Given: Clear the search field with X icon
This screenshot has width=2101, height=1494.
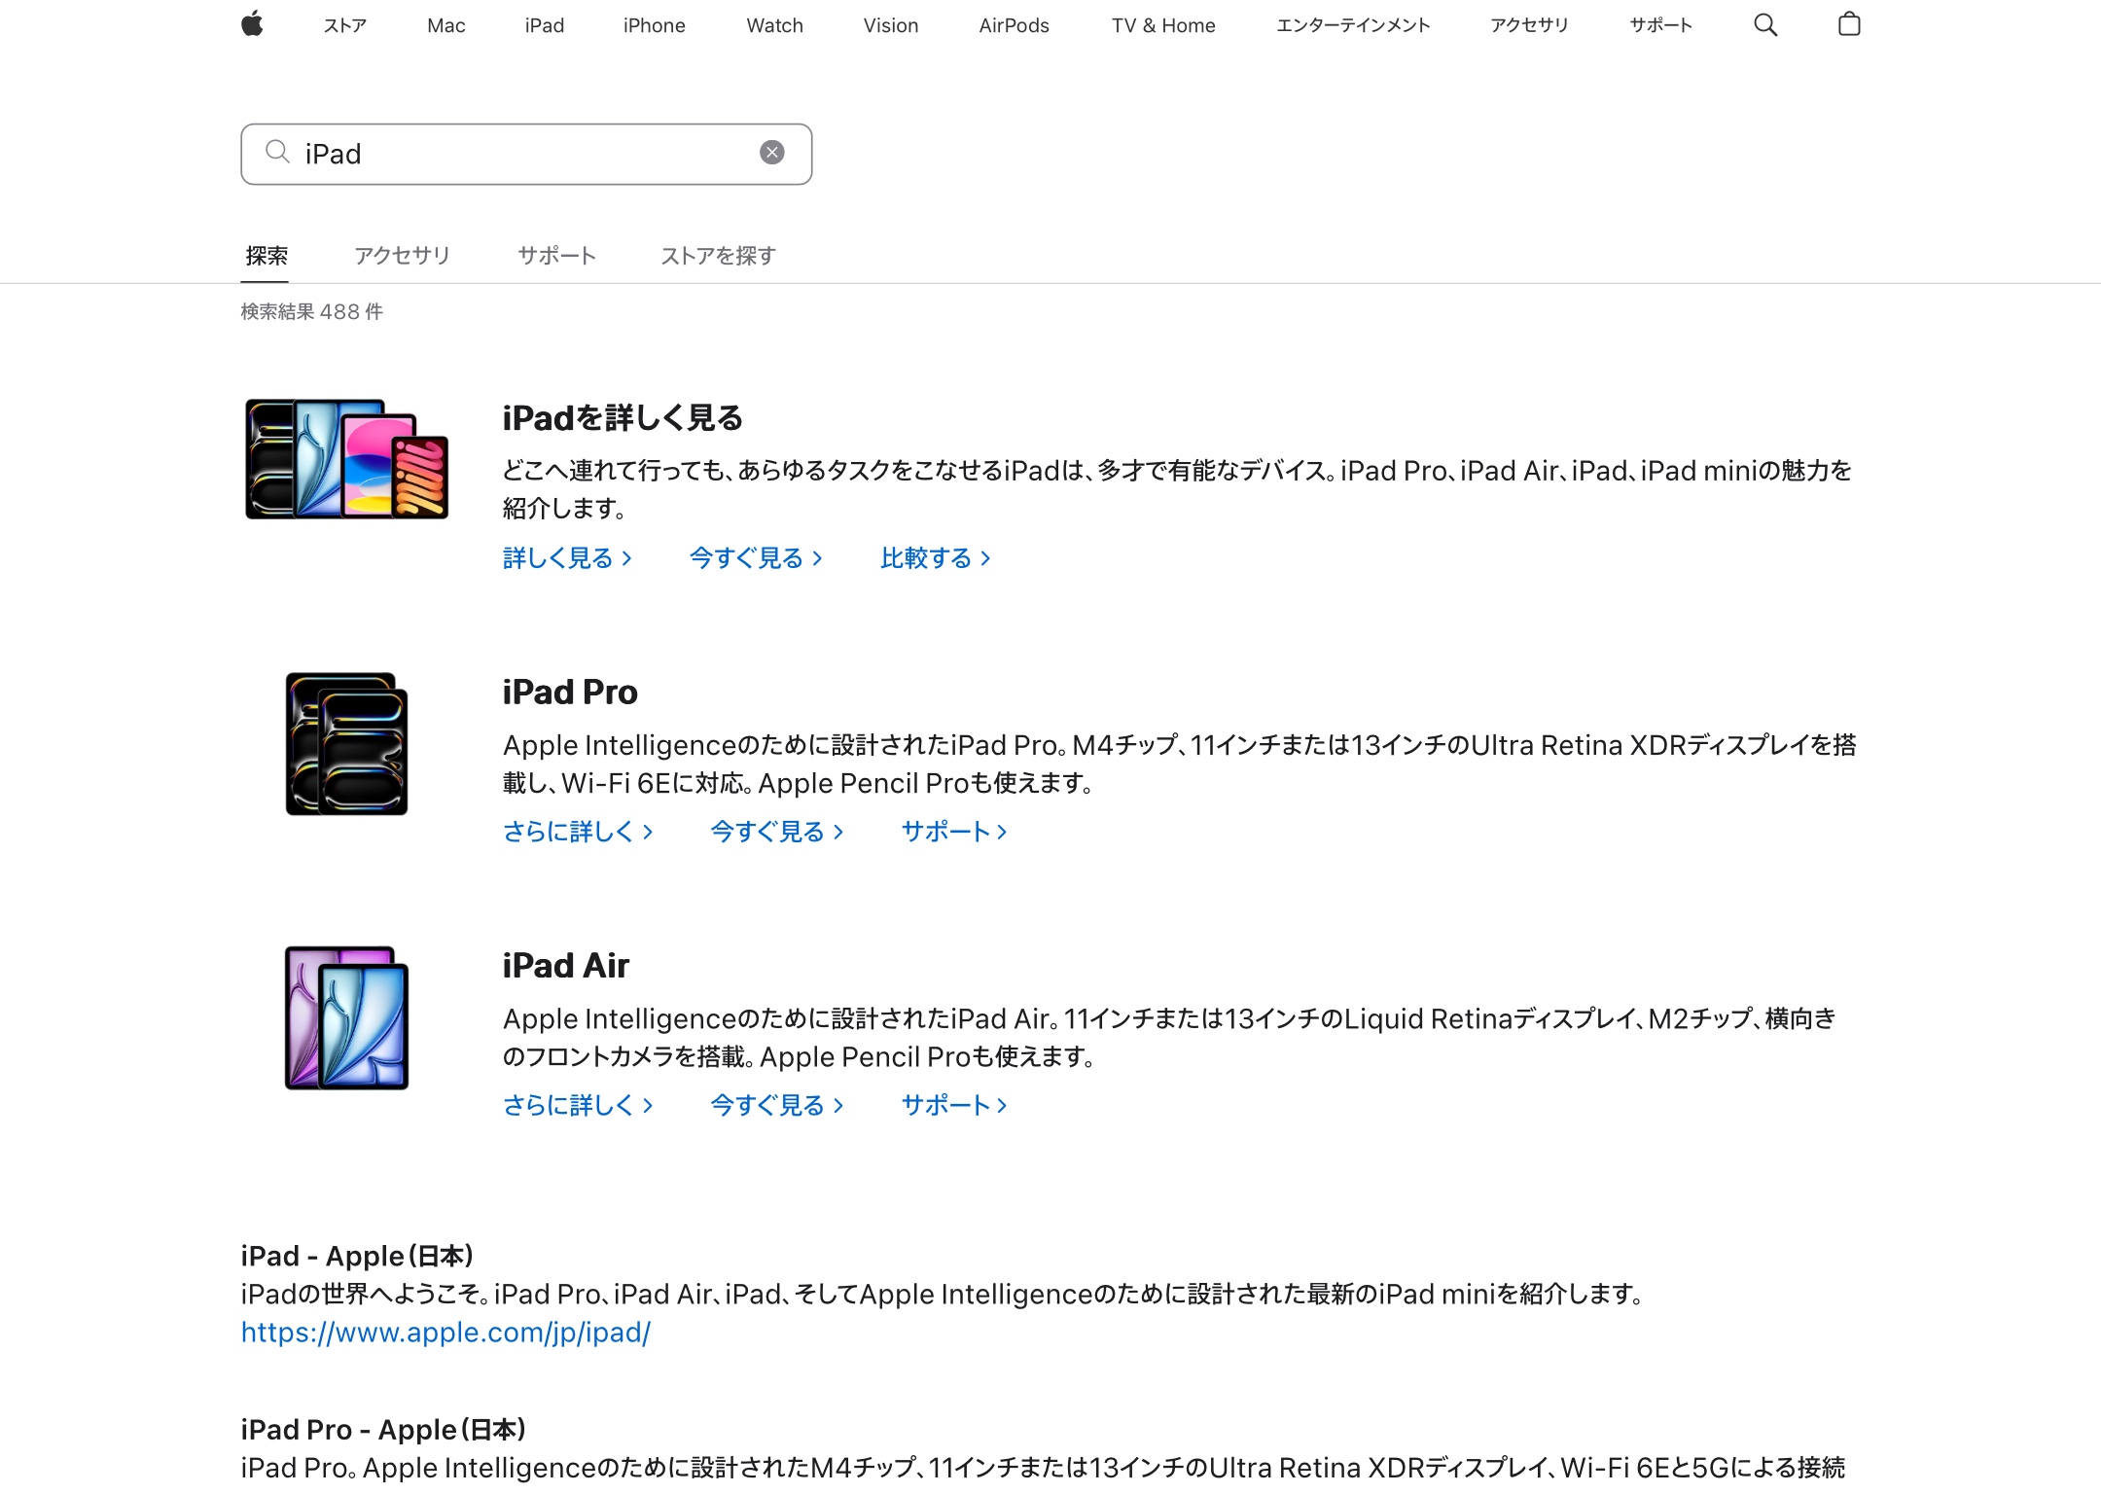Looking at the screenshot, I should pos(771,153).
